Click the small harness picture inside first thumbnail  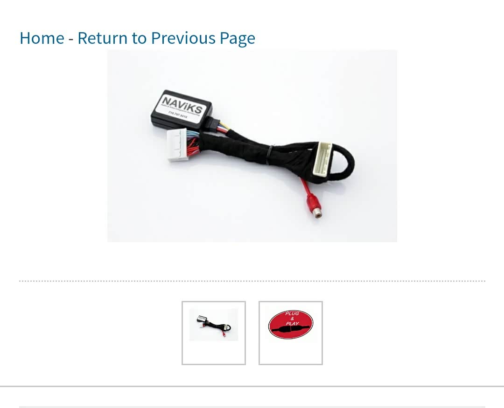tap(214, 325)
